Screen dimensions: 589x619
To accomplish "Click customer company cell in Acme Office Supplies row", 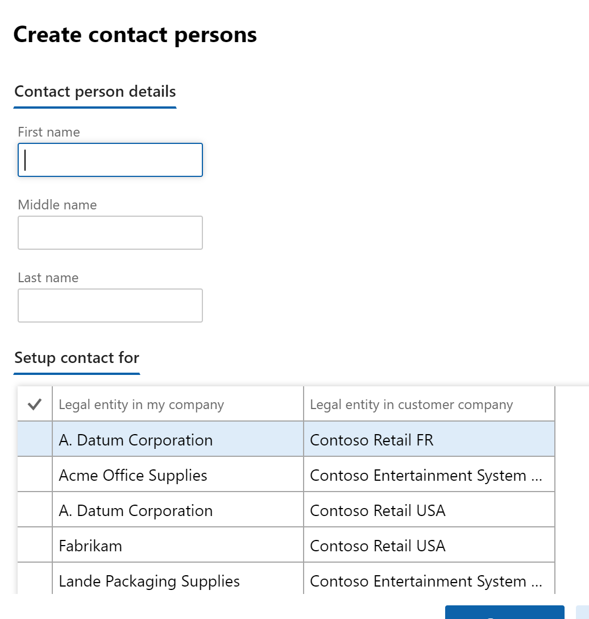I will pyautogui.click(x=429, y=475).
